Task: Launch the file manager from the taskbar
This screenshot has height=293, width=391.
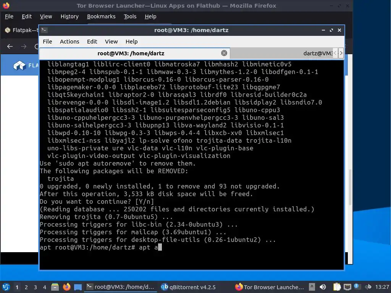Action: [x=55, y=287]
